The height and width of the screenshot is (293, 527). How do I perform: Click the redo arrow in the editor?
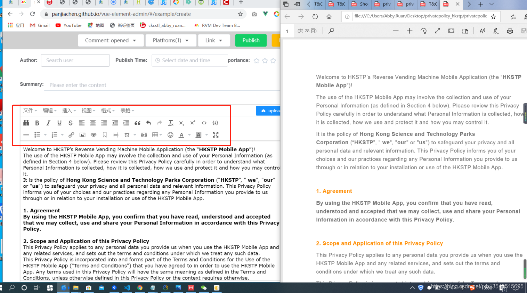click(160, 123)
